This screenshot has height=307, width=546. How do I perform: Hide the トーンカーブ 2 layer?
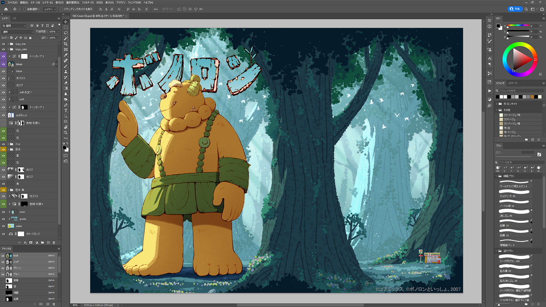pos(4,56)
